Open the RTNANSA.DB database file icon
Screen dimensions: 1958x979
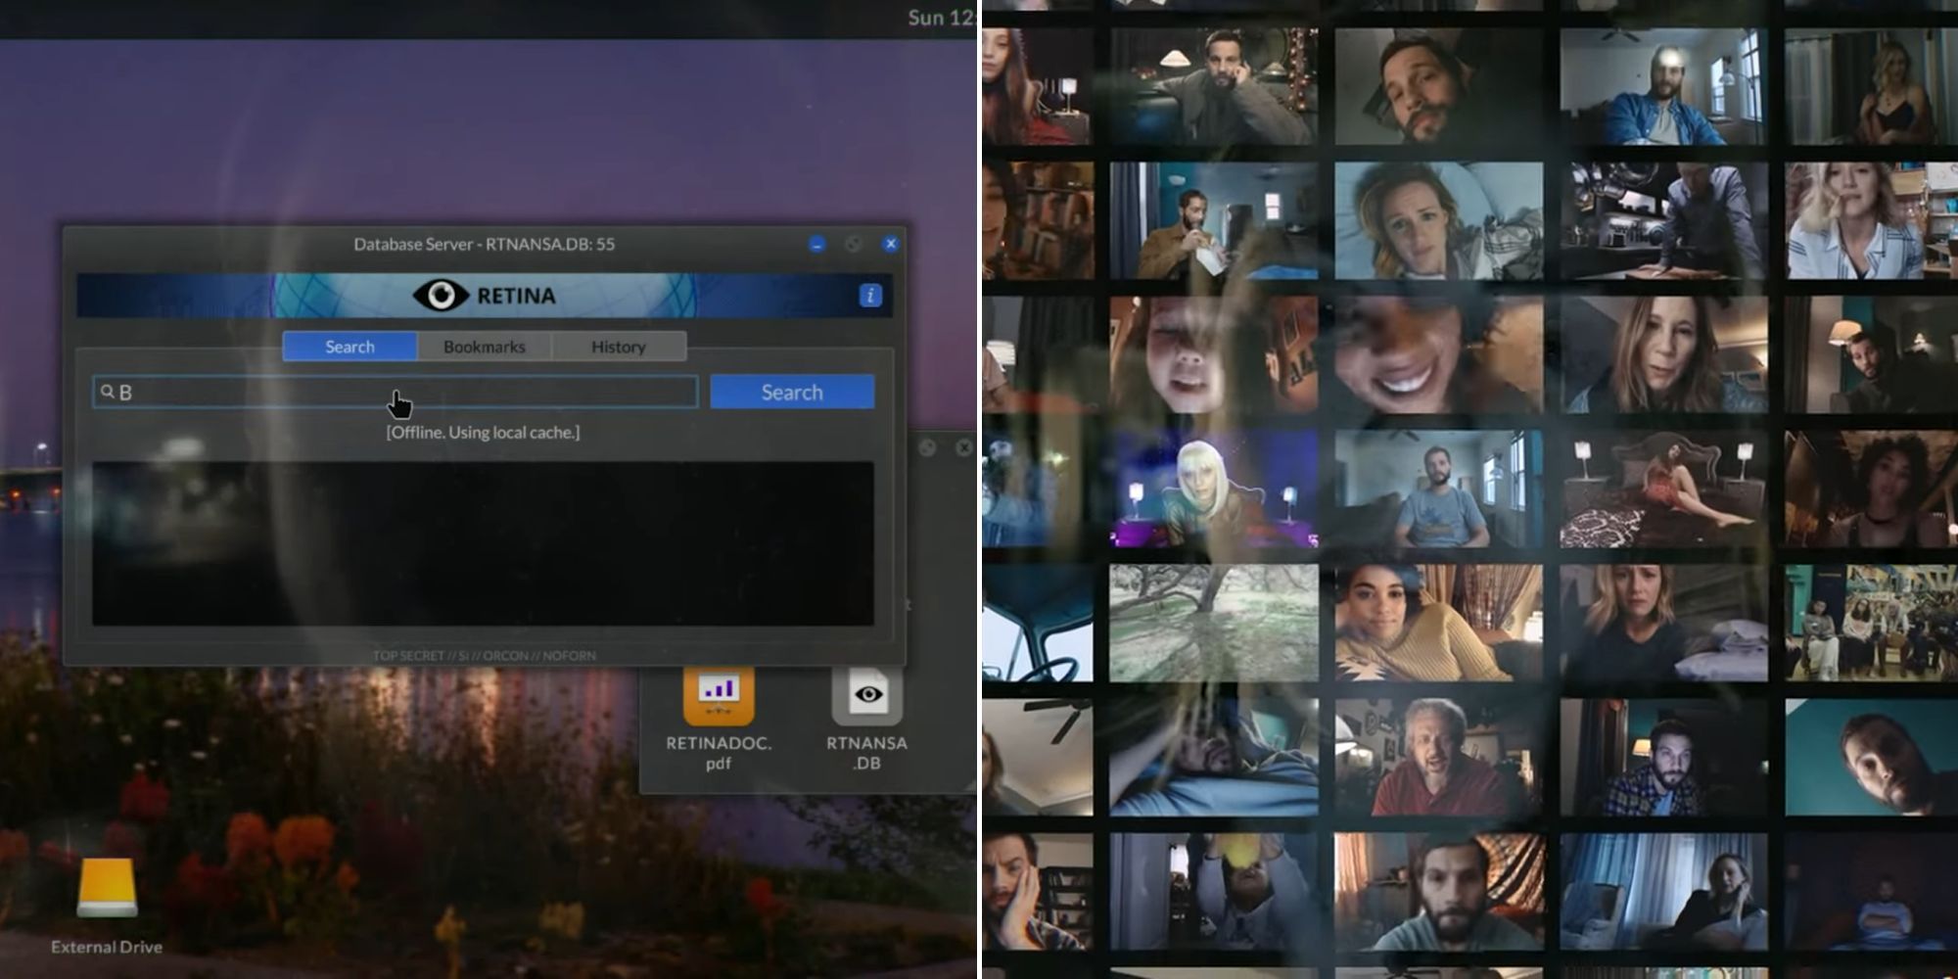tap(866, 696)
